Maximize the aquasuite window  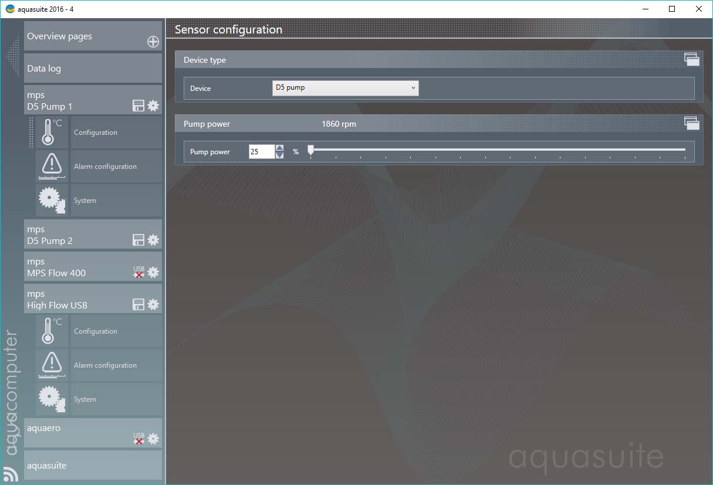[x=672, y=9]
